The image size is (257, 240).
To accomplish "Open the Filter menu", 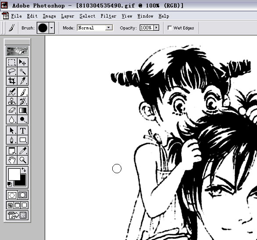I will (108, 16).
